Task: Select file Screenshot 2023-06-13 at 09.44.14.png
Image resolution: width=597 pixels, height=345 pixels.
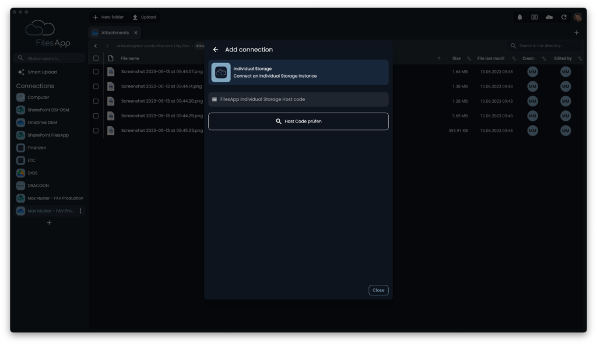Action: pos(161,86)
